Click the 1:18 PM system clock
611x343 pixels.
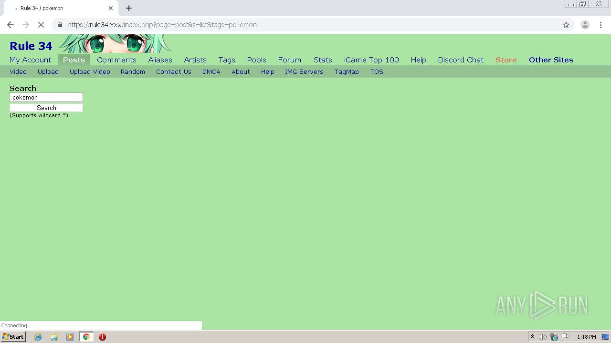pyautogui.click(x=586, y=337)
